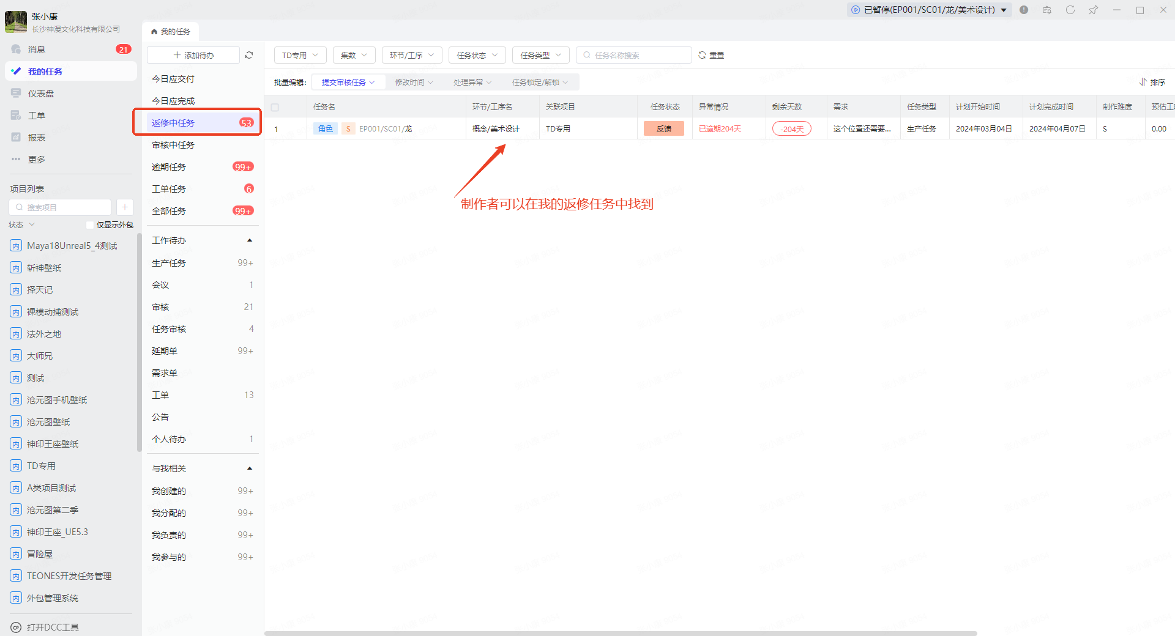Click the refresh icon beside 添加待办
Screen dimensions: 1175x636
pos(249,55)
